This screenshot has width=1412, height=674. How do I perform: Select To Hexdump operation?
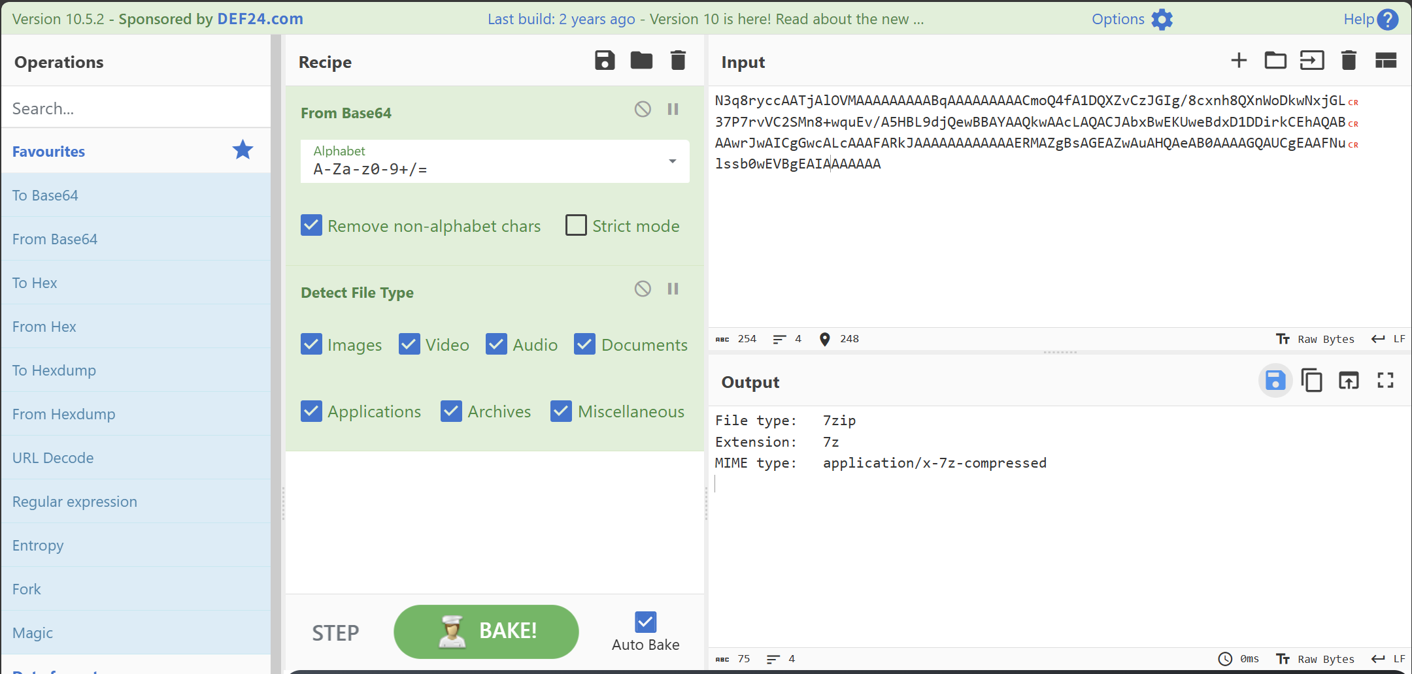[135, 370]
